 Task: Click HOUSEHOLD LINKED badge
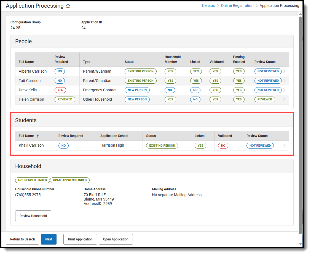click(33, 180)
